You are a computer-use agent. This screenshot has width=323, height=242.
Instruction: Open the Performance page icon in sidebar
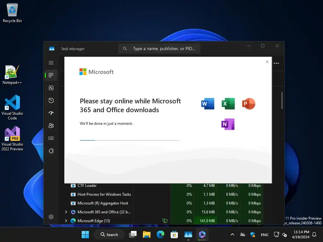pos(51,88)
